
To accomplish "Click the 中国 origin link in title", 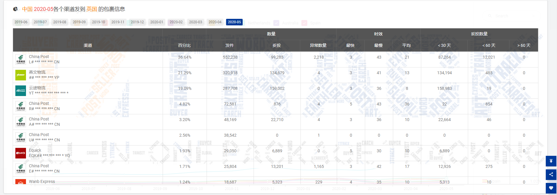I will (27, 9).
